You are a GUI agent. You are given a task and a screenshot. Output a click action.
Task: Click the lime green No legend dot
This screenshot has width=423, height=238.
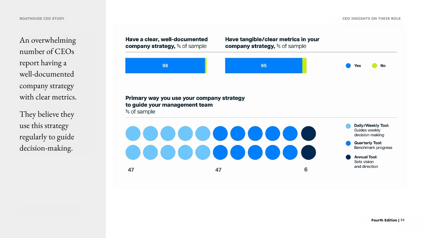[375, 66]
